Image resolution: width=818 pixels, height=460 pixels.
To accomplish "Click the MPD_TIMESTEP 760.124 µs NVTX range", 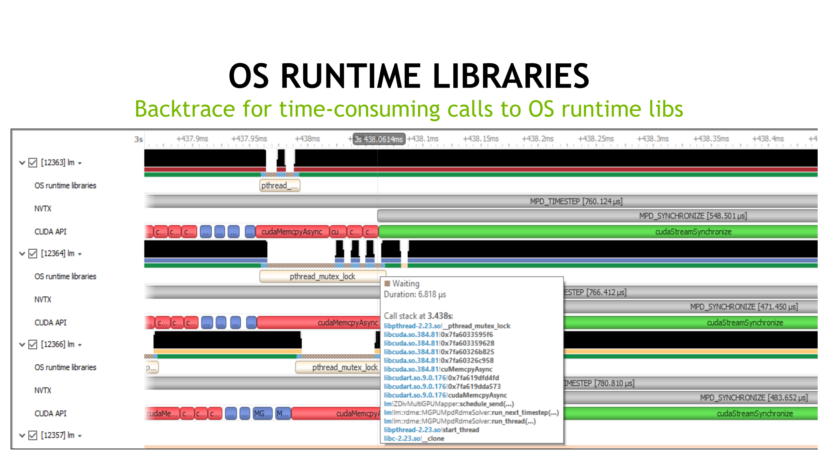I will tap(576, 201).
